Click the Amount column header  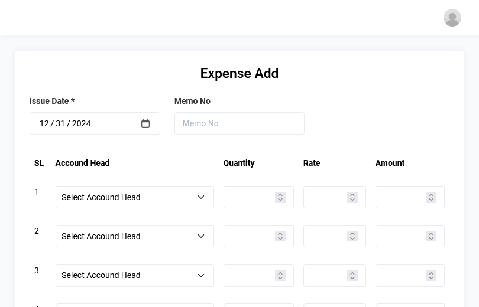coord(390,163)
